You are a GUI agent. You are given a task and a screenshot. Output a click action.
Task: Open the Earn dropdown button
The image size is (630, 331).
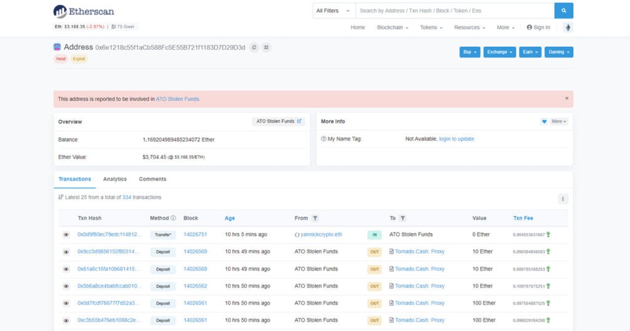click(x=530, y=52)
